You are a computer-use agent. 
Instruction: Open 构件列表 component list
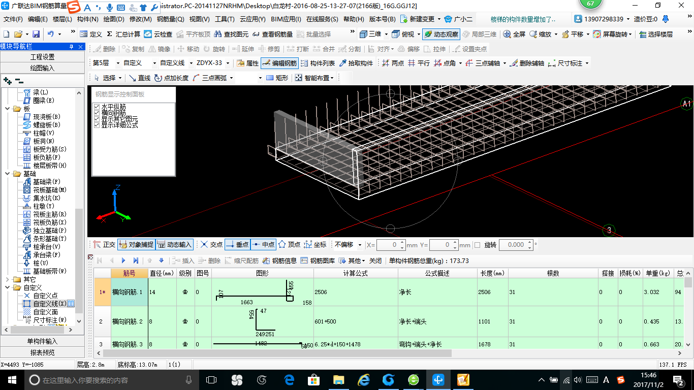point(318,63)
